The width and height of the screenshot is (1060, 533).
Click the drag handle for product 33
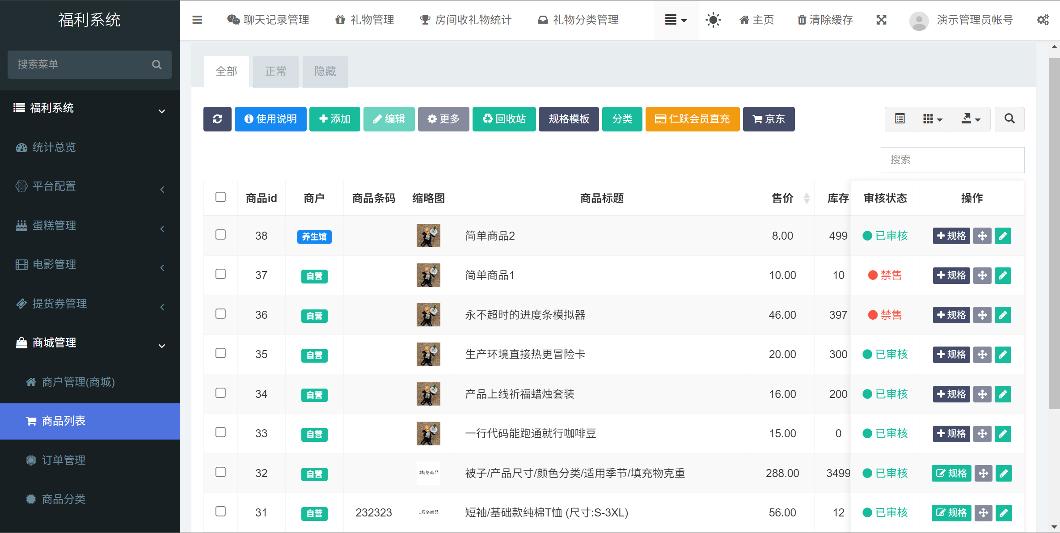[x=982, y=434]
